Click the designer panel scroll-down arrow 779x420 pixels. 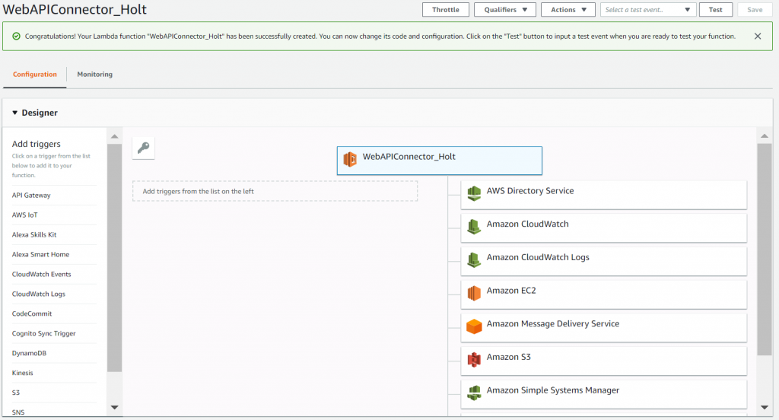tap(765, 408)
